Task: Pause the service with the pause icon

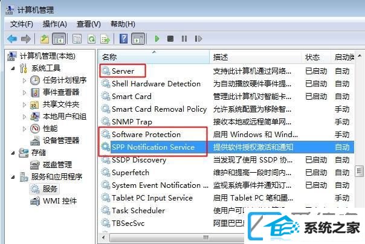Action: click(184, 39)
